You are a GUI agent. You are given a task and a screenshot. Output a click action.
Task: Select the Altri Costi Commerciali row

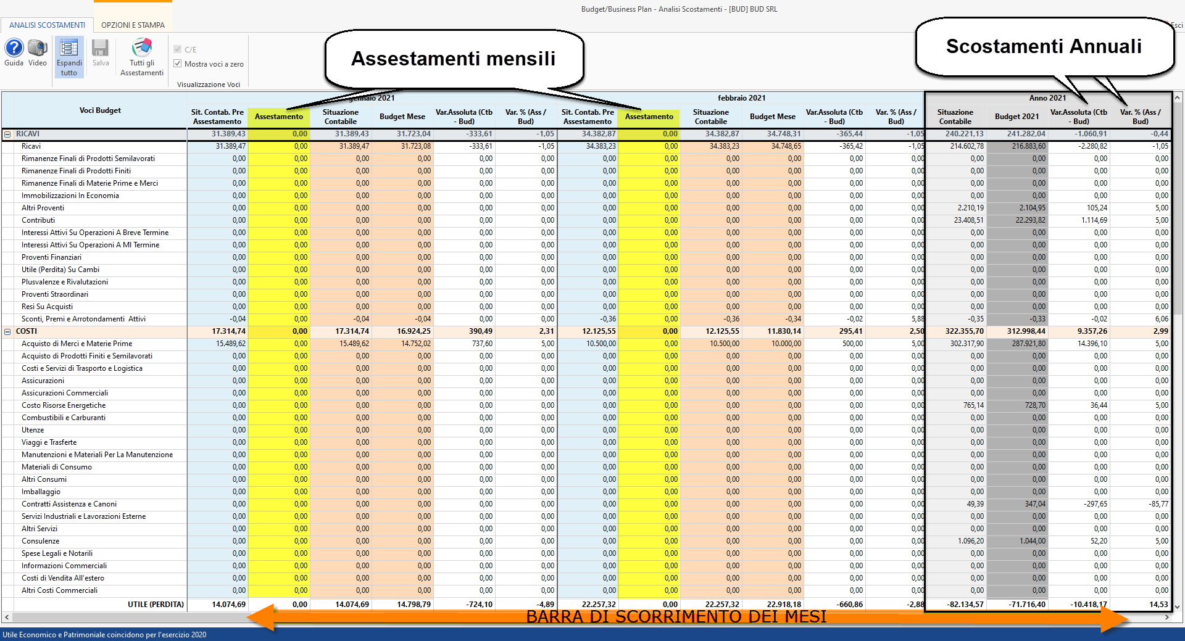tap(59, 590)
